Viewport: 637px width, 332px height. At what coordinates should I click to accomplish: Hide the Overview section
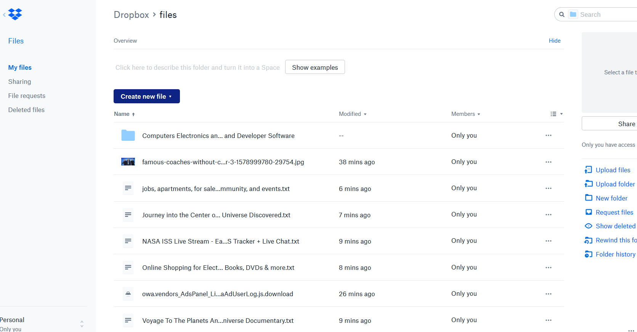pyautogui.click(x=554, y=41)
